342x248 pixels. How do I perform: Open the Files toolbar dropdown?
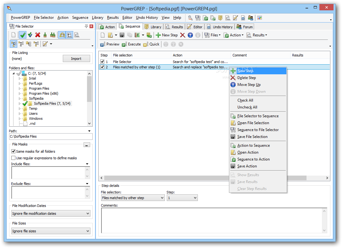(213, 35)
